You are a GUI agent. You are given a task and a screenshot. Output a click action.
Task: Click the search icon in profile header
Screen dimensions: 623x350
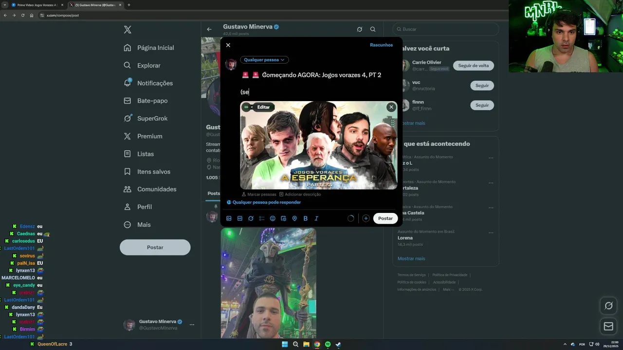[x=373, y=29]
